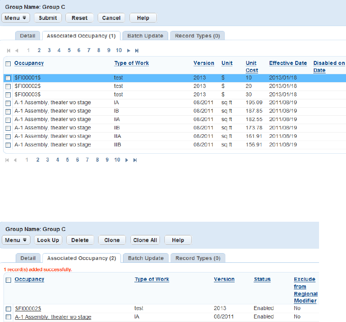Check the select-all box in upper Occupancy table
346x322 pixels.
click(8, 64)
